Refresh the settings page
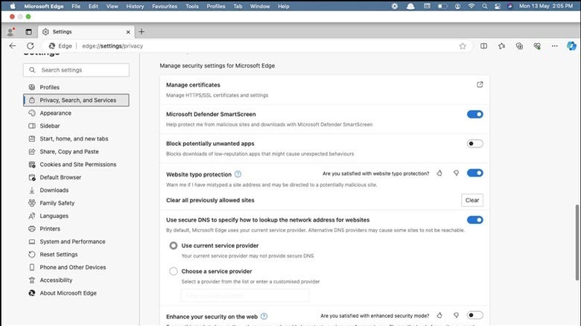This screenshot has height=326, width=581. pos(31,45)
